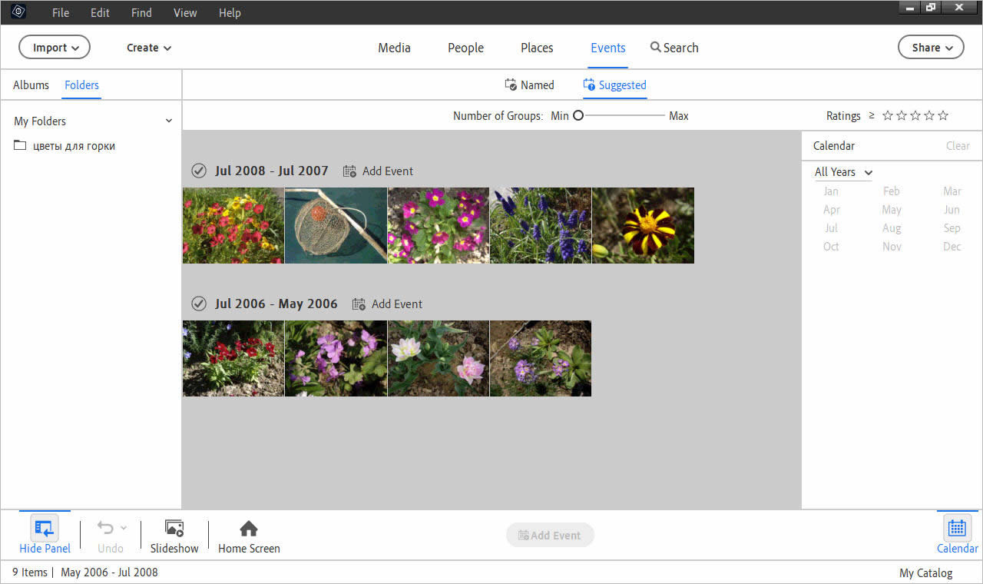
Task: Open the Share menu
Action: 930,47
